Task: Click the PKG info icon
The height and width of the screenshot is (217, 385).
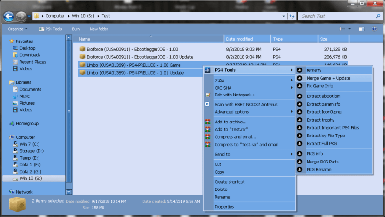Action: tap(299, 154)
